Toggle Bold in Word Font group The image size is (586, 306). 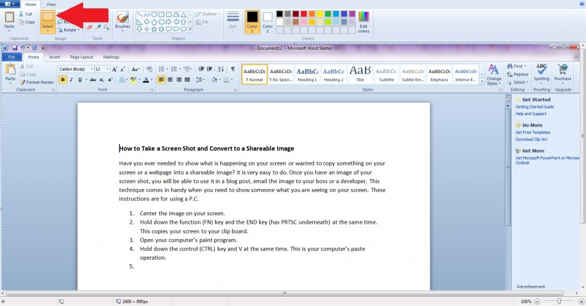[x=63, y=79]
